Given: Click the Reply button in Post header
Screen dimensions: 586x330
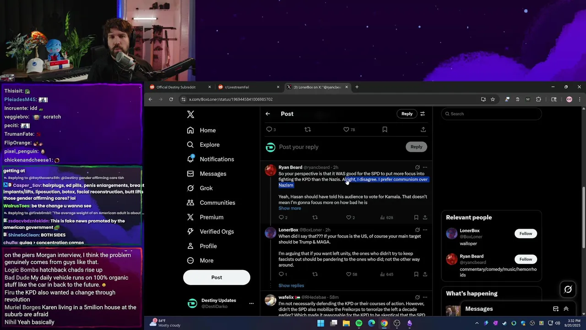Looking at the screenshot, I should [407, 114].
